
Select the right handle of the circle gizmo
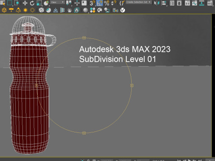[x=132, y=85]
